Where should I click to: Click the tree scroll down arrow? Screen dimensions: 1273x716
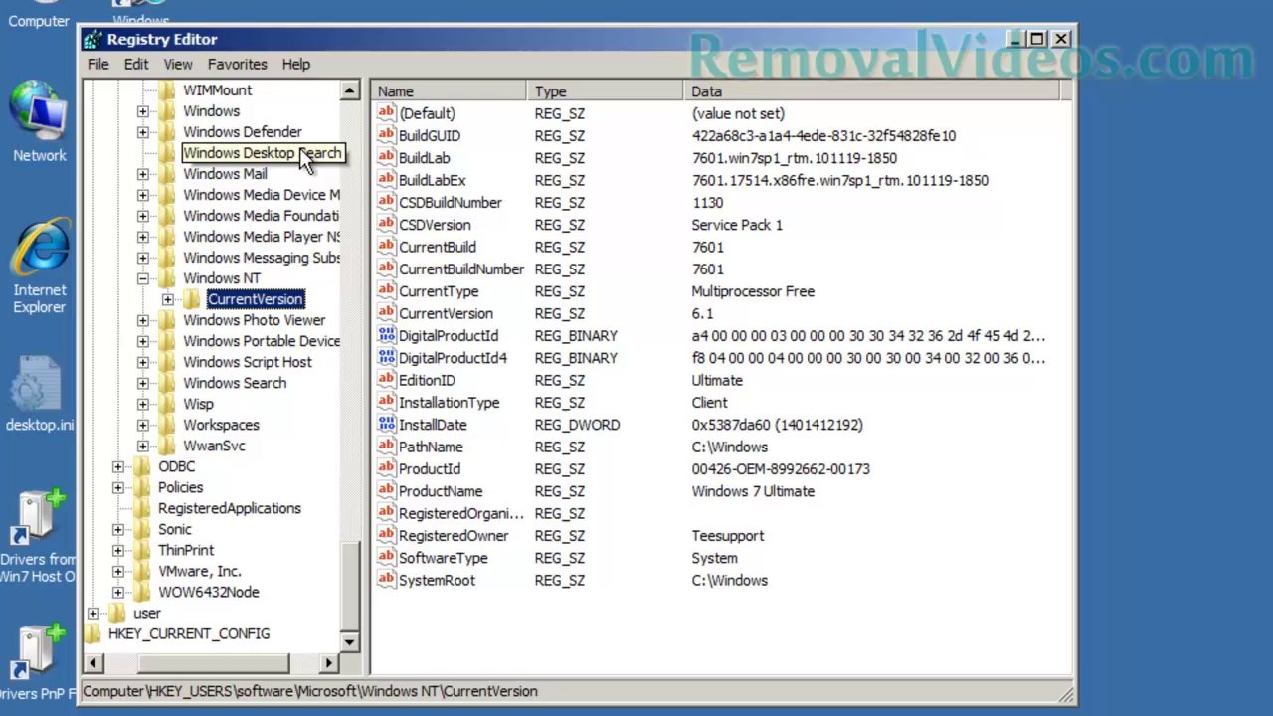click(349, 642)
